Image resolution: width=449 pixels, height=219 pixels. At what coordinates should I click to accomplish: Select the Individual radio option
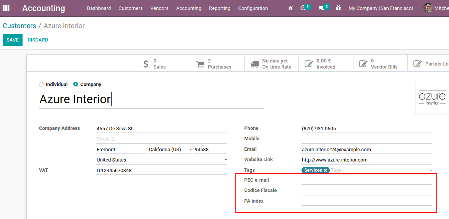pyautogui.click(x=41, y=84)
